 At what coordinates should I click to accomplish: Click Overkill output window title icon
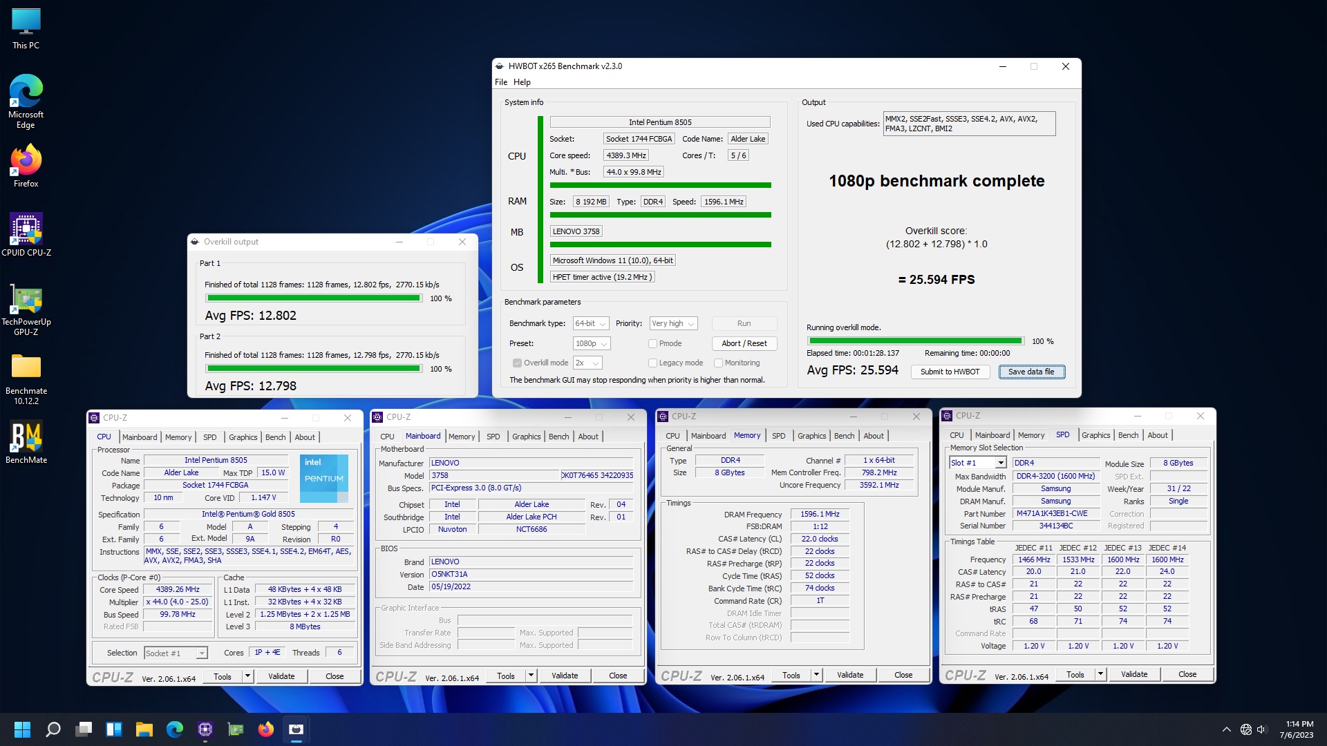195,242
